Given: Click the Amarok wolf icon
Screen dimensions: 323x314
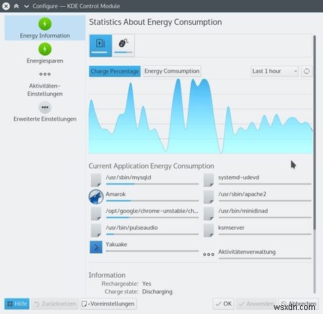Looking at the screenshot, I should coord(96,196).
